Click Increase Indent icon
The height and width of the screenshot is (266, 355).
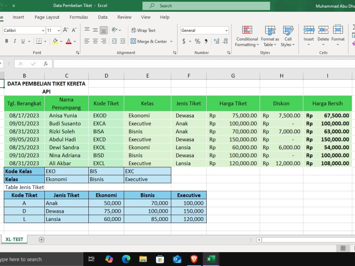(x=123, y=41)
